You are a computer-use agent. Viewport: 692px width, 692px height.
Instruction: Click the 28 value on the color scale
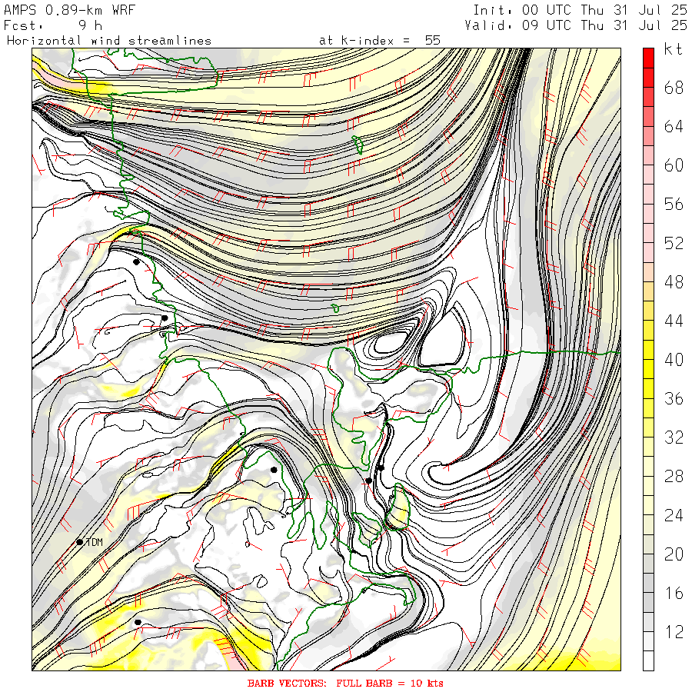pyautogui.click(x=674, y=476)
